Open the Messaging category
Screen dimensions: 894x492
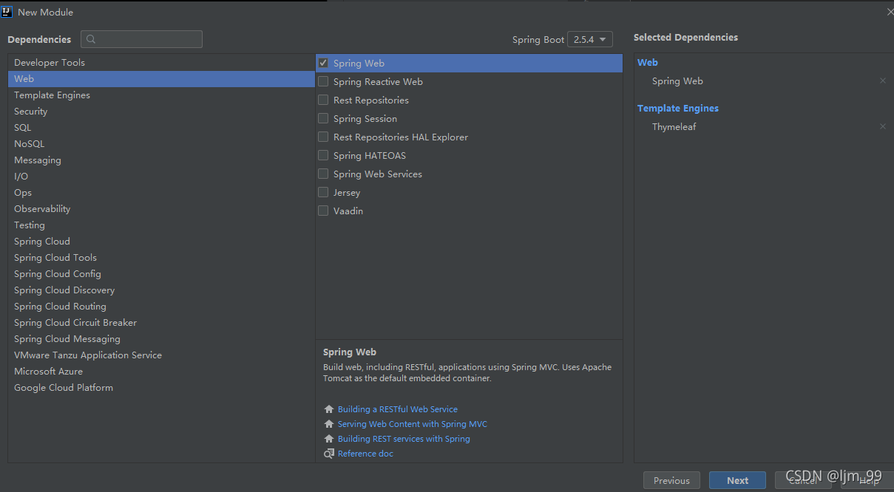click(161, 160)
